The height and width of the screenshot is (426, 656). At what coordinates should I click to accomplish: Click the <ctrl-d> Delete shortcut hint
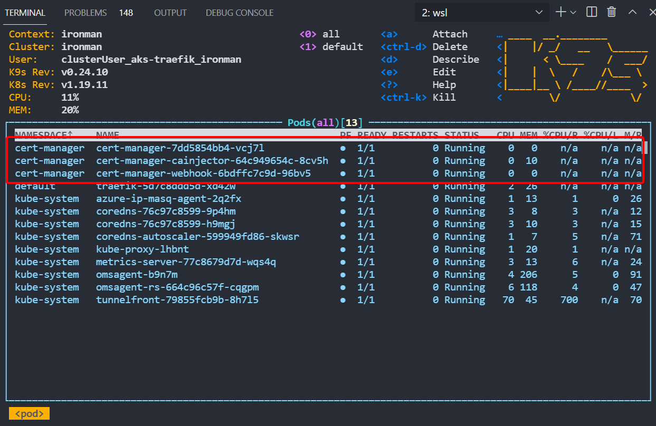click(424, 47)
